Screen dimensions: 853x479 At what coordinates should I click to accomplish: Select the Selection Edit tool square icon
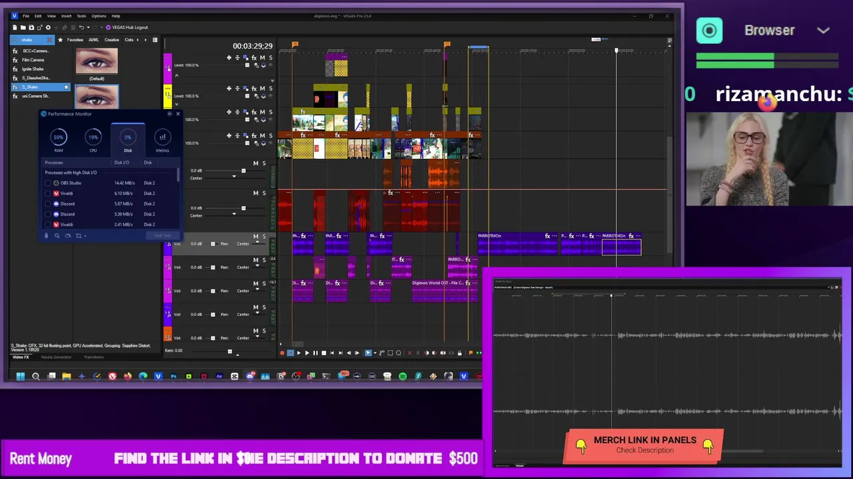390,353
